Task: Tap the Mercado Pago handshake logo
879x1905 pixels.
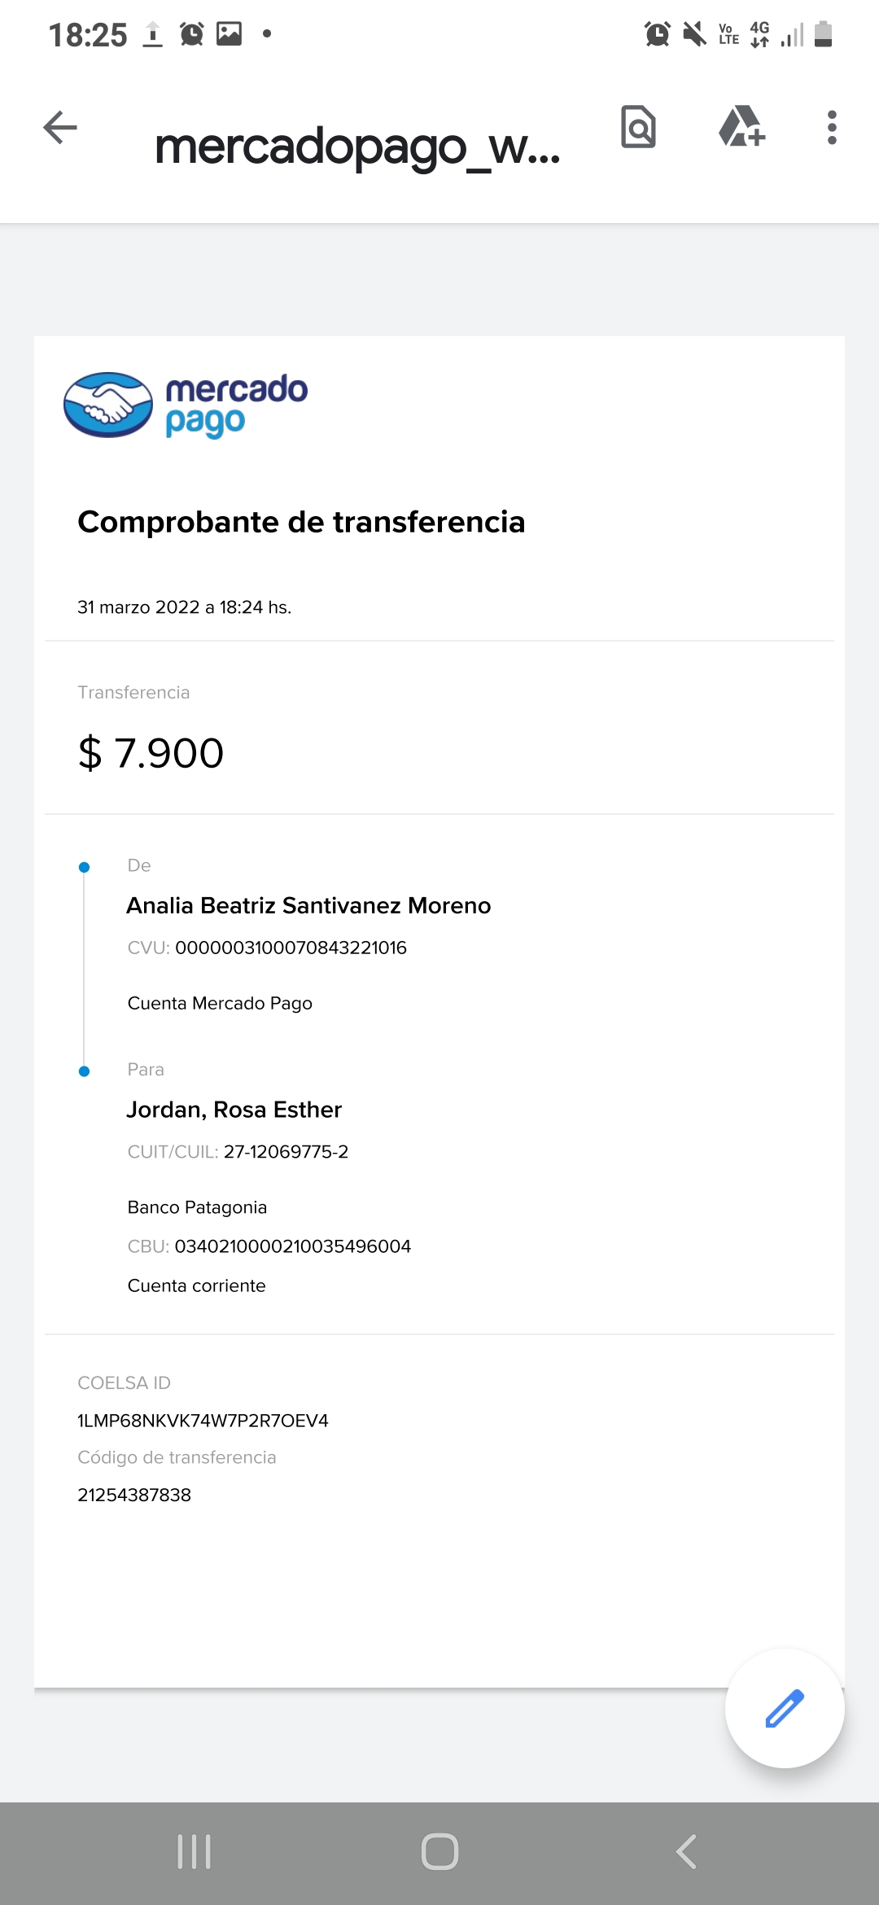Action: tap(108, 405)
